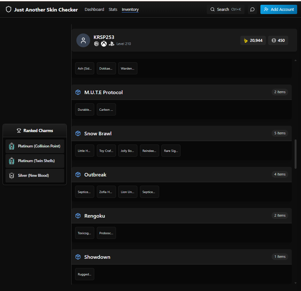Click the KRSP253 profile avatar
The image size is (301, 291).
click(x=83, y=41)
